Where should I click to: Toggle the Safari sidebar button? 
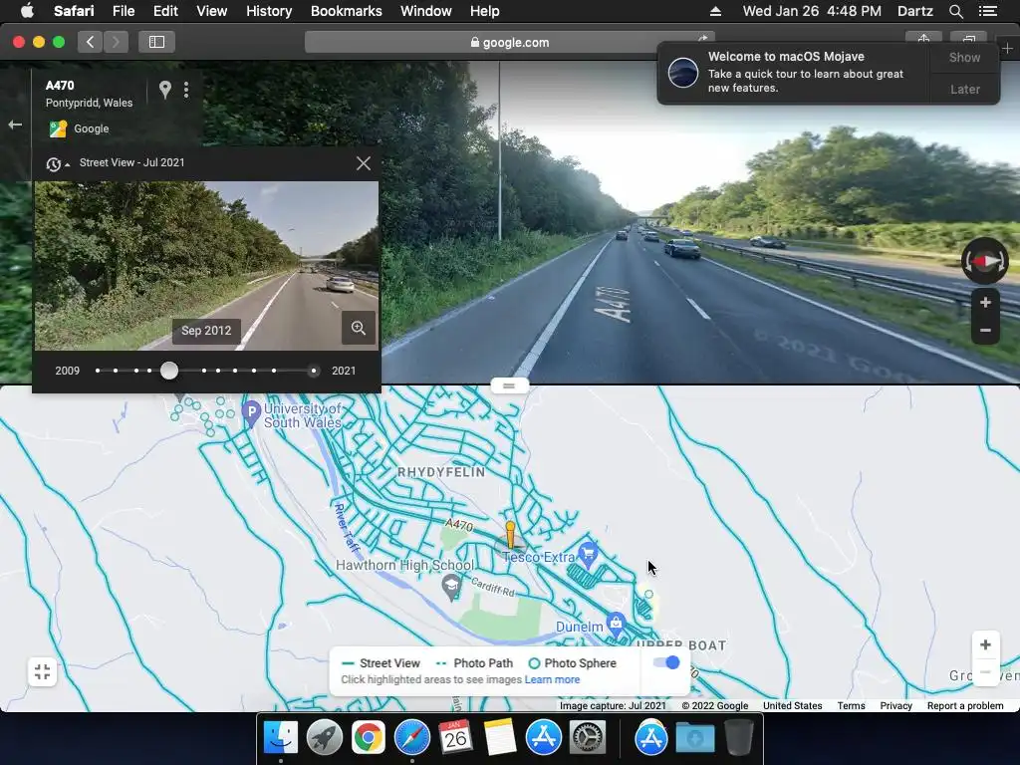pyautogui.click(x=156, y=42)
